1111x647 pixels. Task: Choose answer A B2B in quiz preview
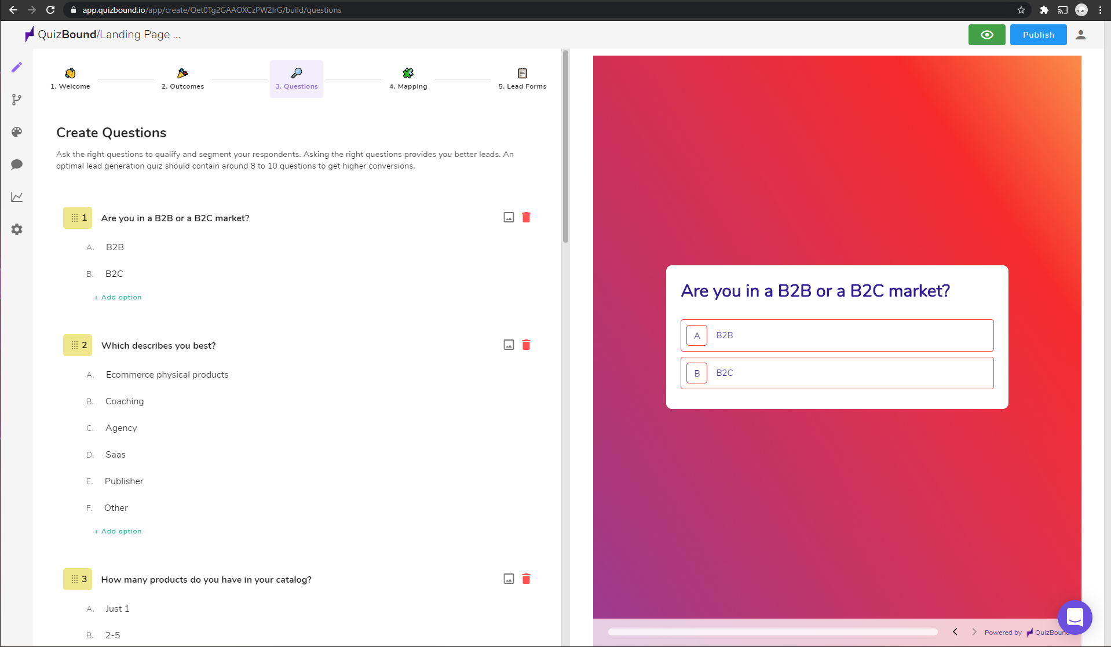tap(837, 335)
